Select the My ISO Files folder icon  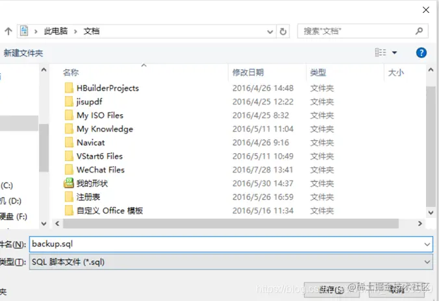pos(69,115)
